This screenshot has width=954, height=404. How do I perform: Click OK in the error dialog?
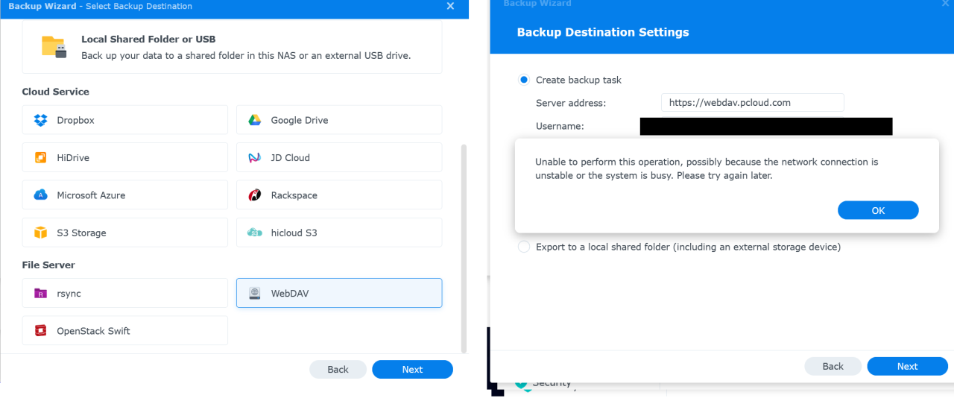pyautogui.click(x=877, y=210)
